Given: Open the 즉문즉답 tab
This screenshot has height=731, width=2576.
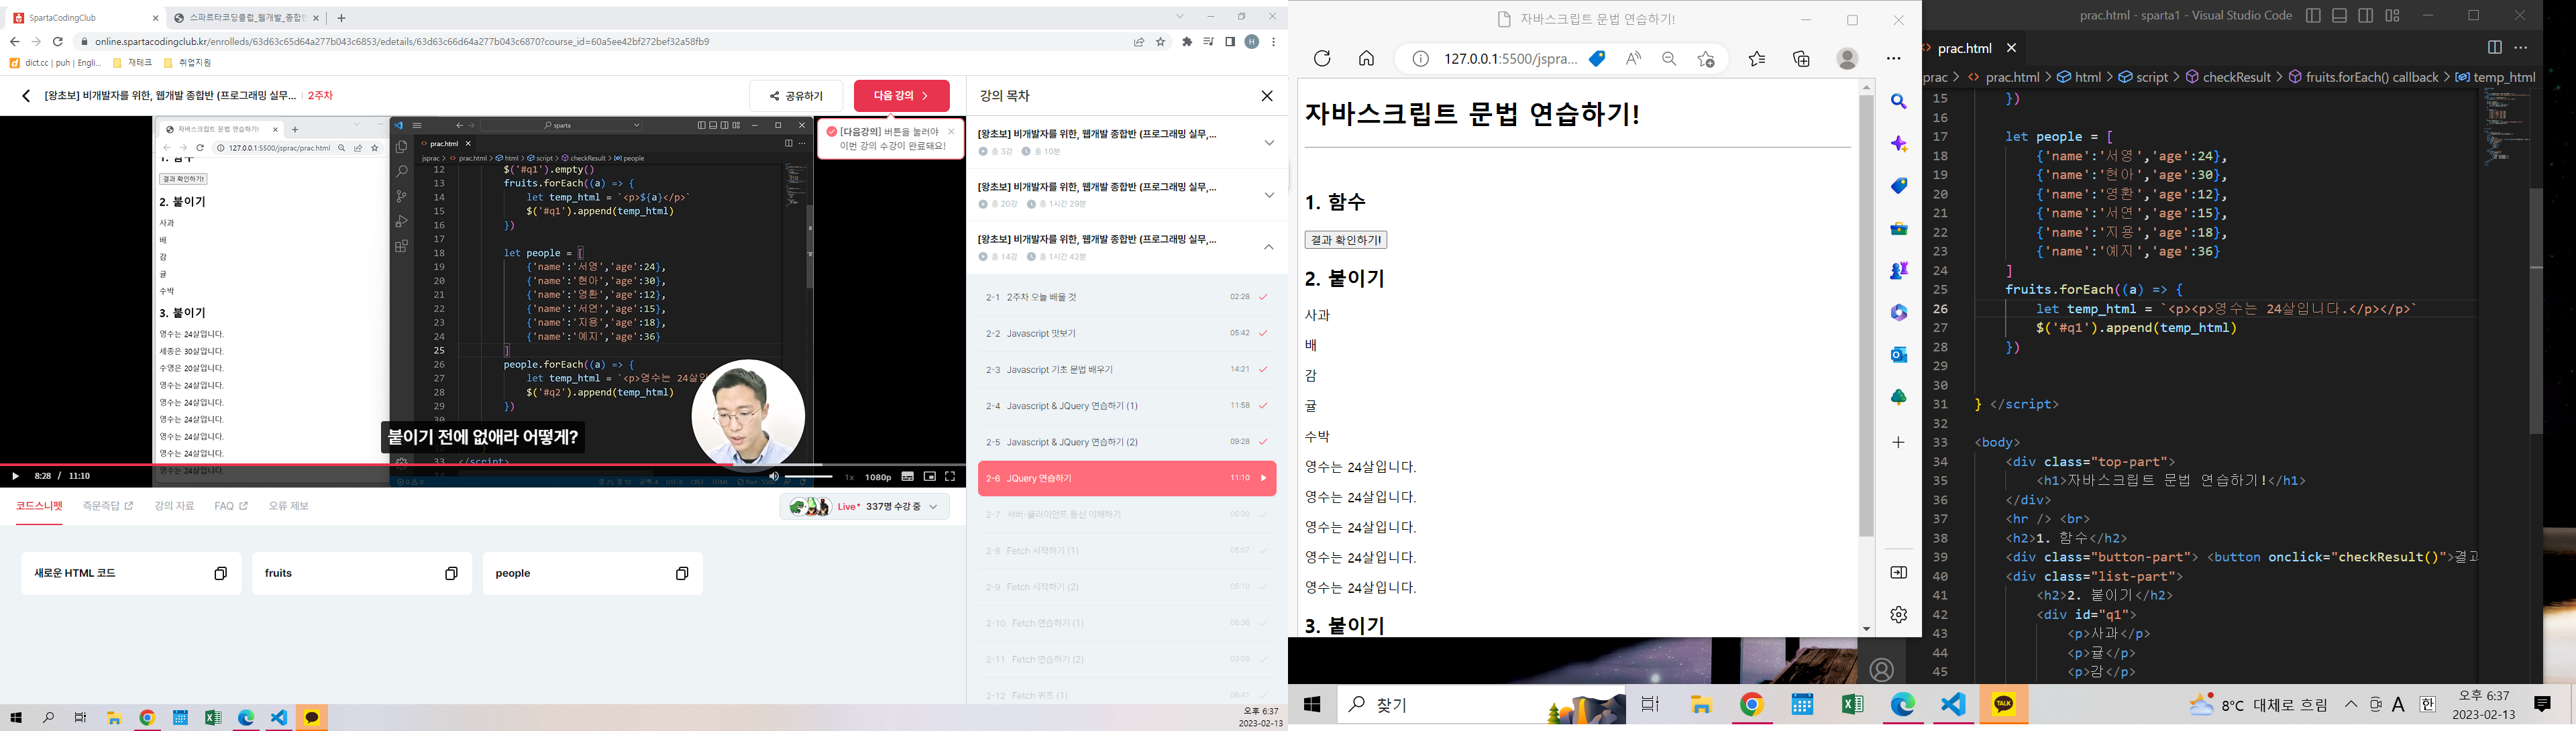Looking at the screenshot, I should tap(108, 506).
